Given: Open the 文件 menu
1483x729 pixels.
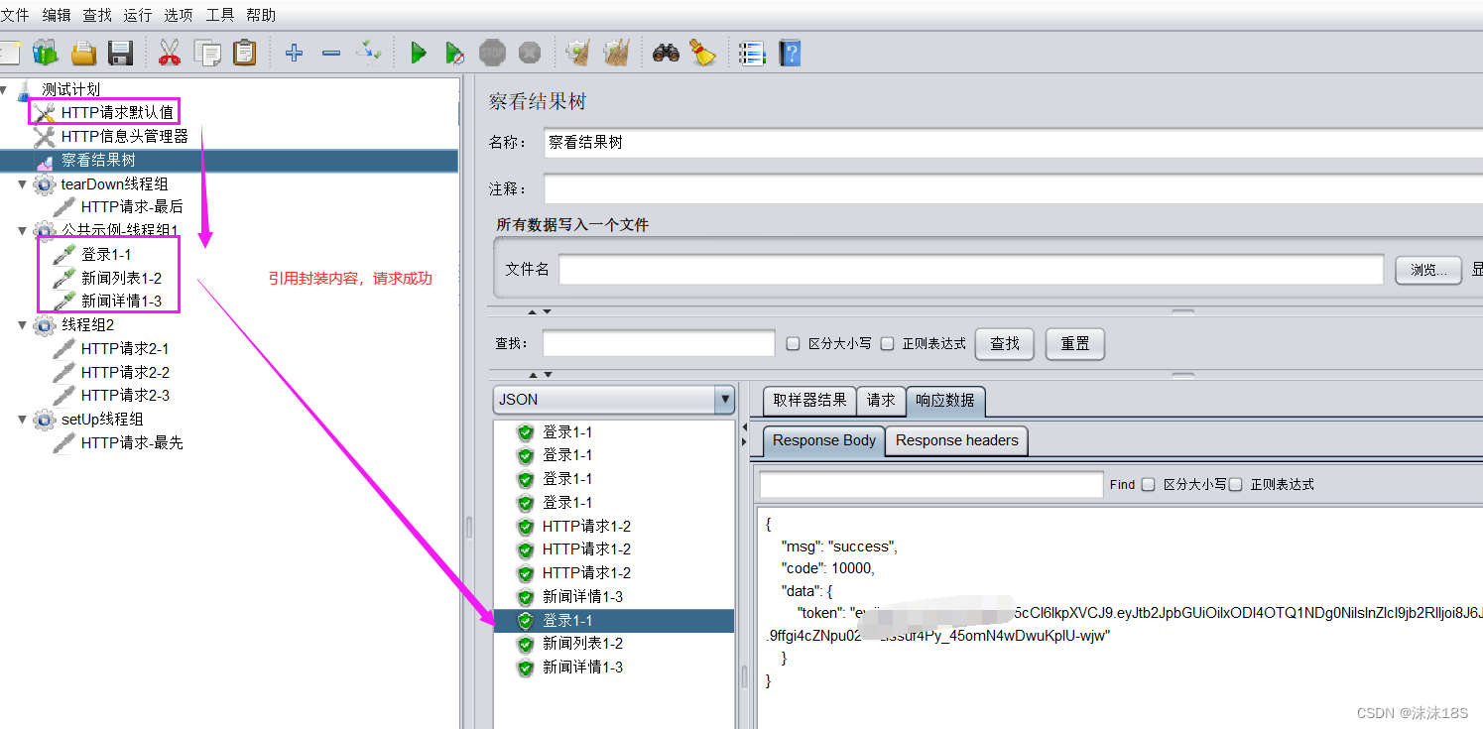Looking at the screenshot, I should coord(14,15).
